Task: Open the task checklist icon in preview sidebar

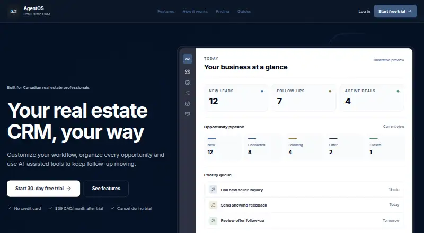Action: coord(188,93)
